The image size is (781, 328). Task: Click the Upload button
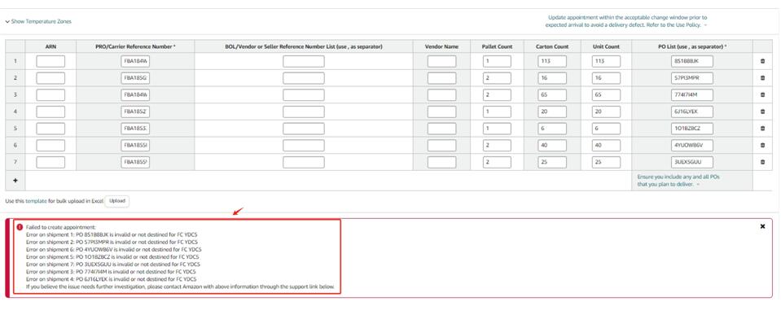(117, 200)
